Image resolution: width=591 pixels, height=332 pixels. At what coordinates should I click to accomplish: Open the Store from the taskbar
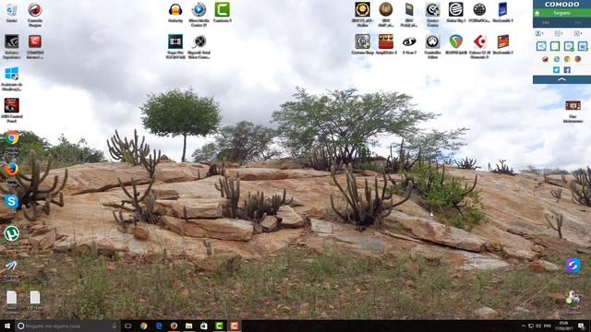(204, 326)
